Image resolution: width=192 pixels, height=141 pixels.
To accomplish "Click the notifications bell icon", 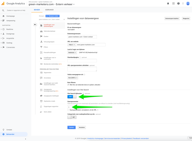I will [x=168, y=4].
